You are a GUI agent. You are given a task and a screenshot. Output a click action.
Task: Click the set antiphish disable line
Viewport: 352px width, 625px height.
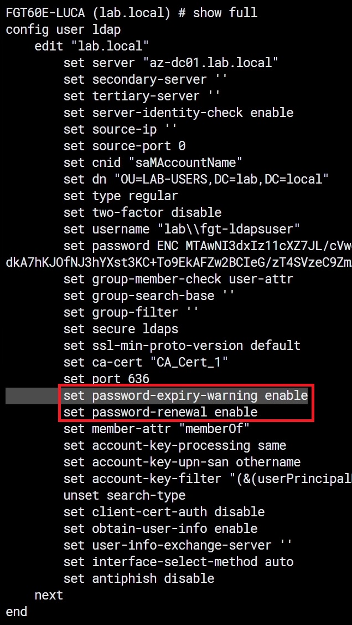coord(139,578)
